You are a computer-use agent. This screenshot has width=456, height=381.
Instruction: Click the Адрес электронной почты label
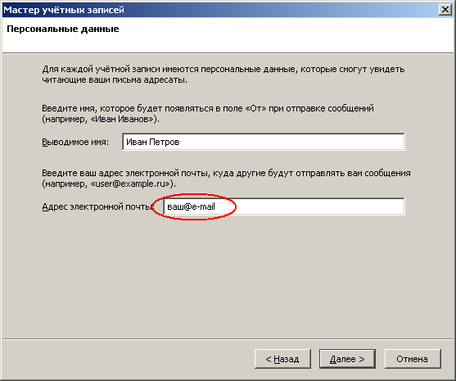(x=98, y=206)
